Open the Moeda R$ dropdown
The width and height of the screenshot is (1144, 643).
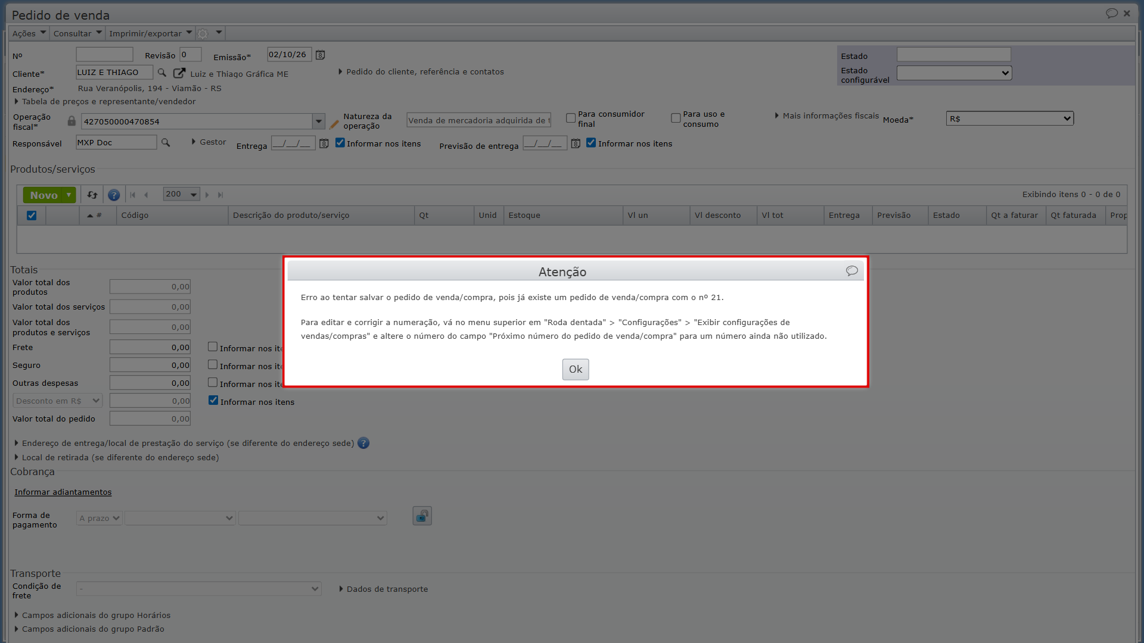pos(1009,118)
